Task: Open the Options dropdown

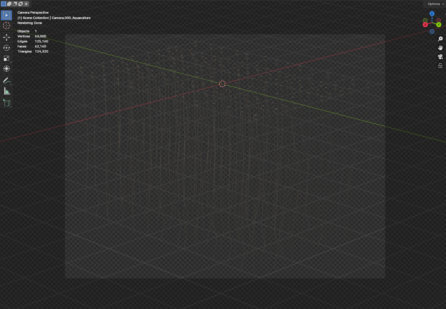Action: (436, 4)
